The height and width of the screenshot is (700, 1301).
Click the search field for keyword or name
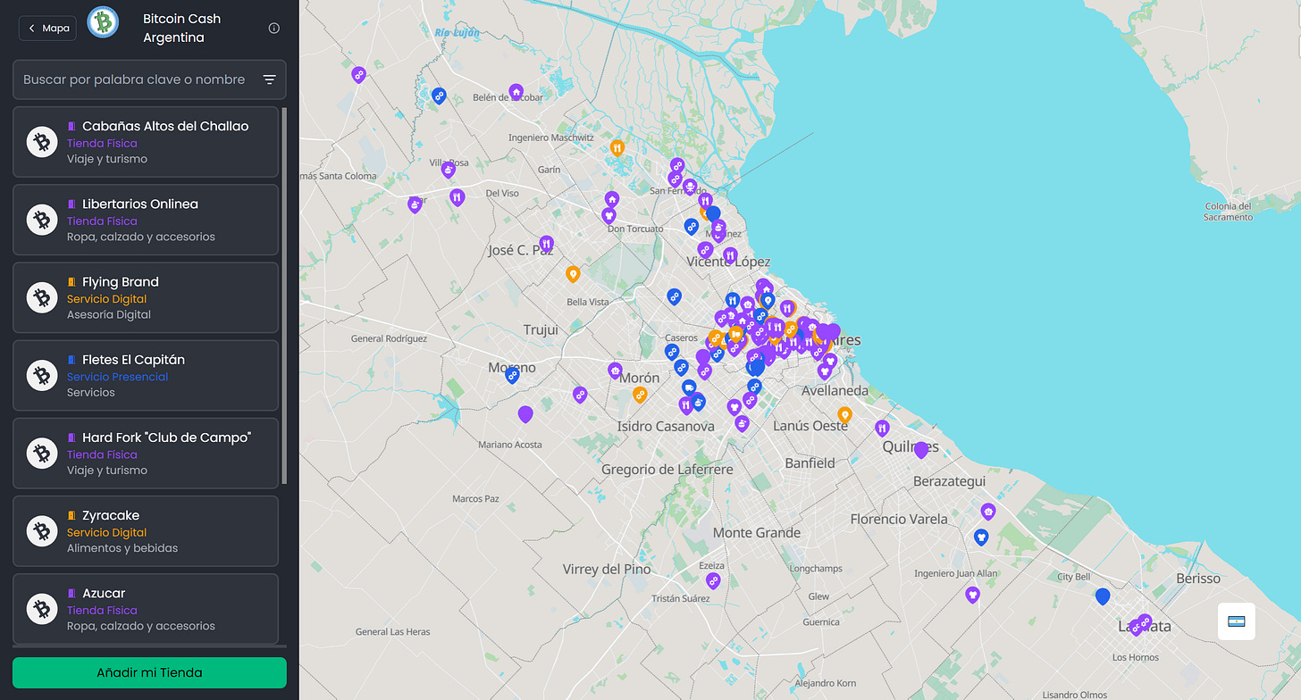point(134,79)
